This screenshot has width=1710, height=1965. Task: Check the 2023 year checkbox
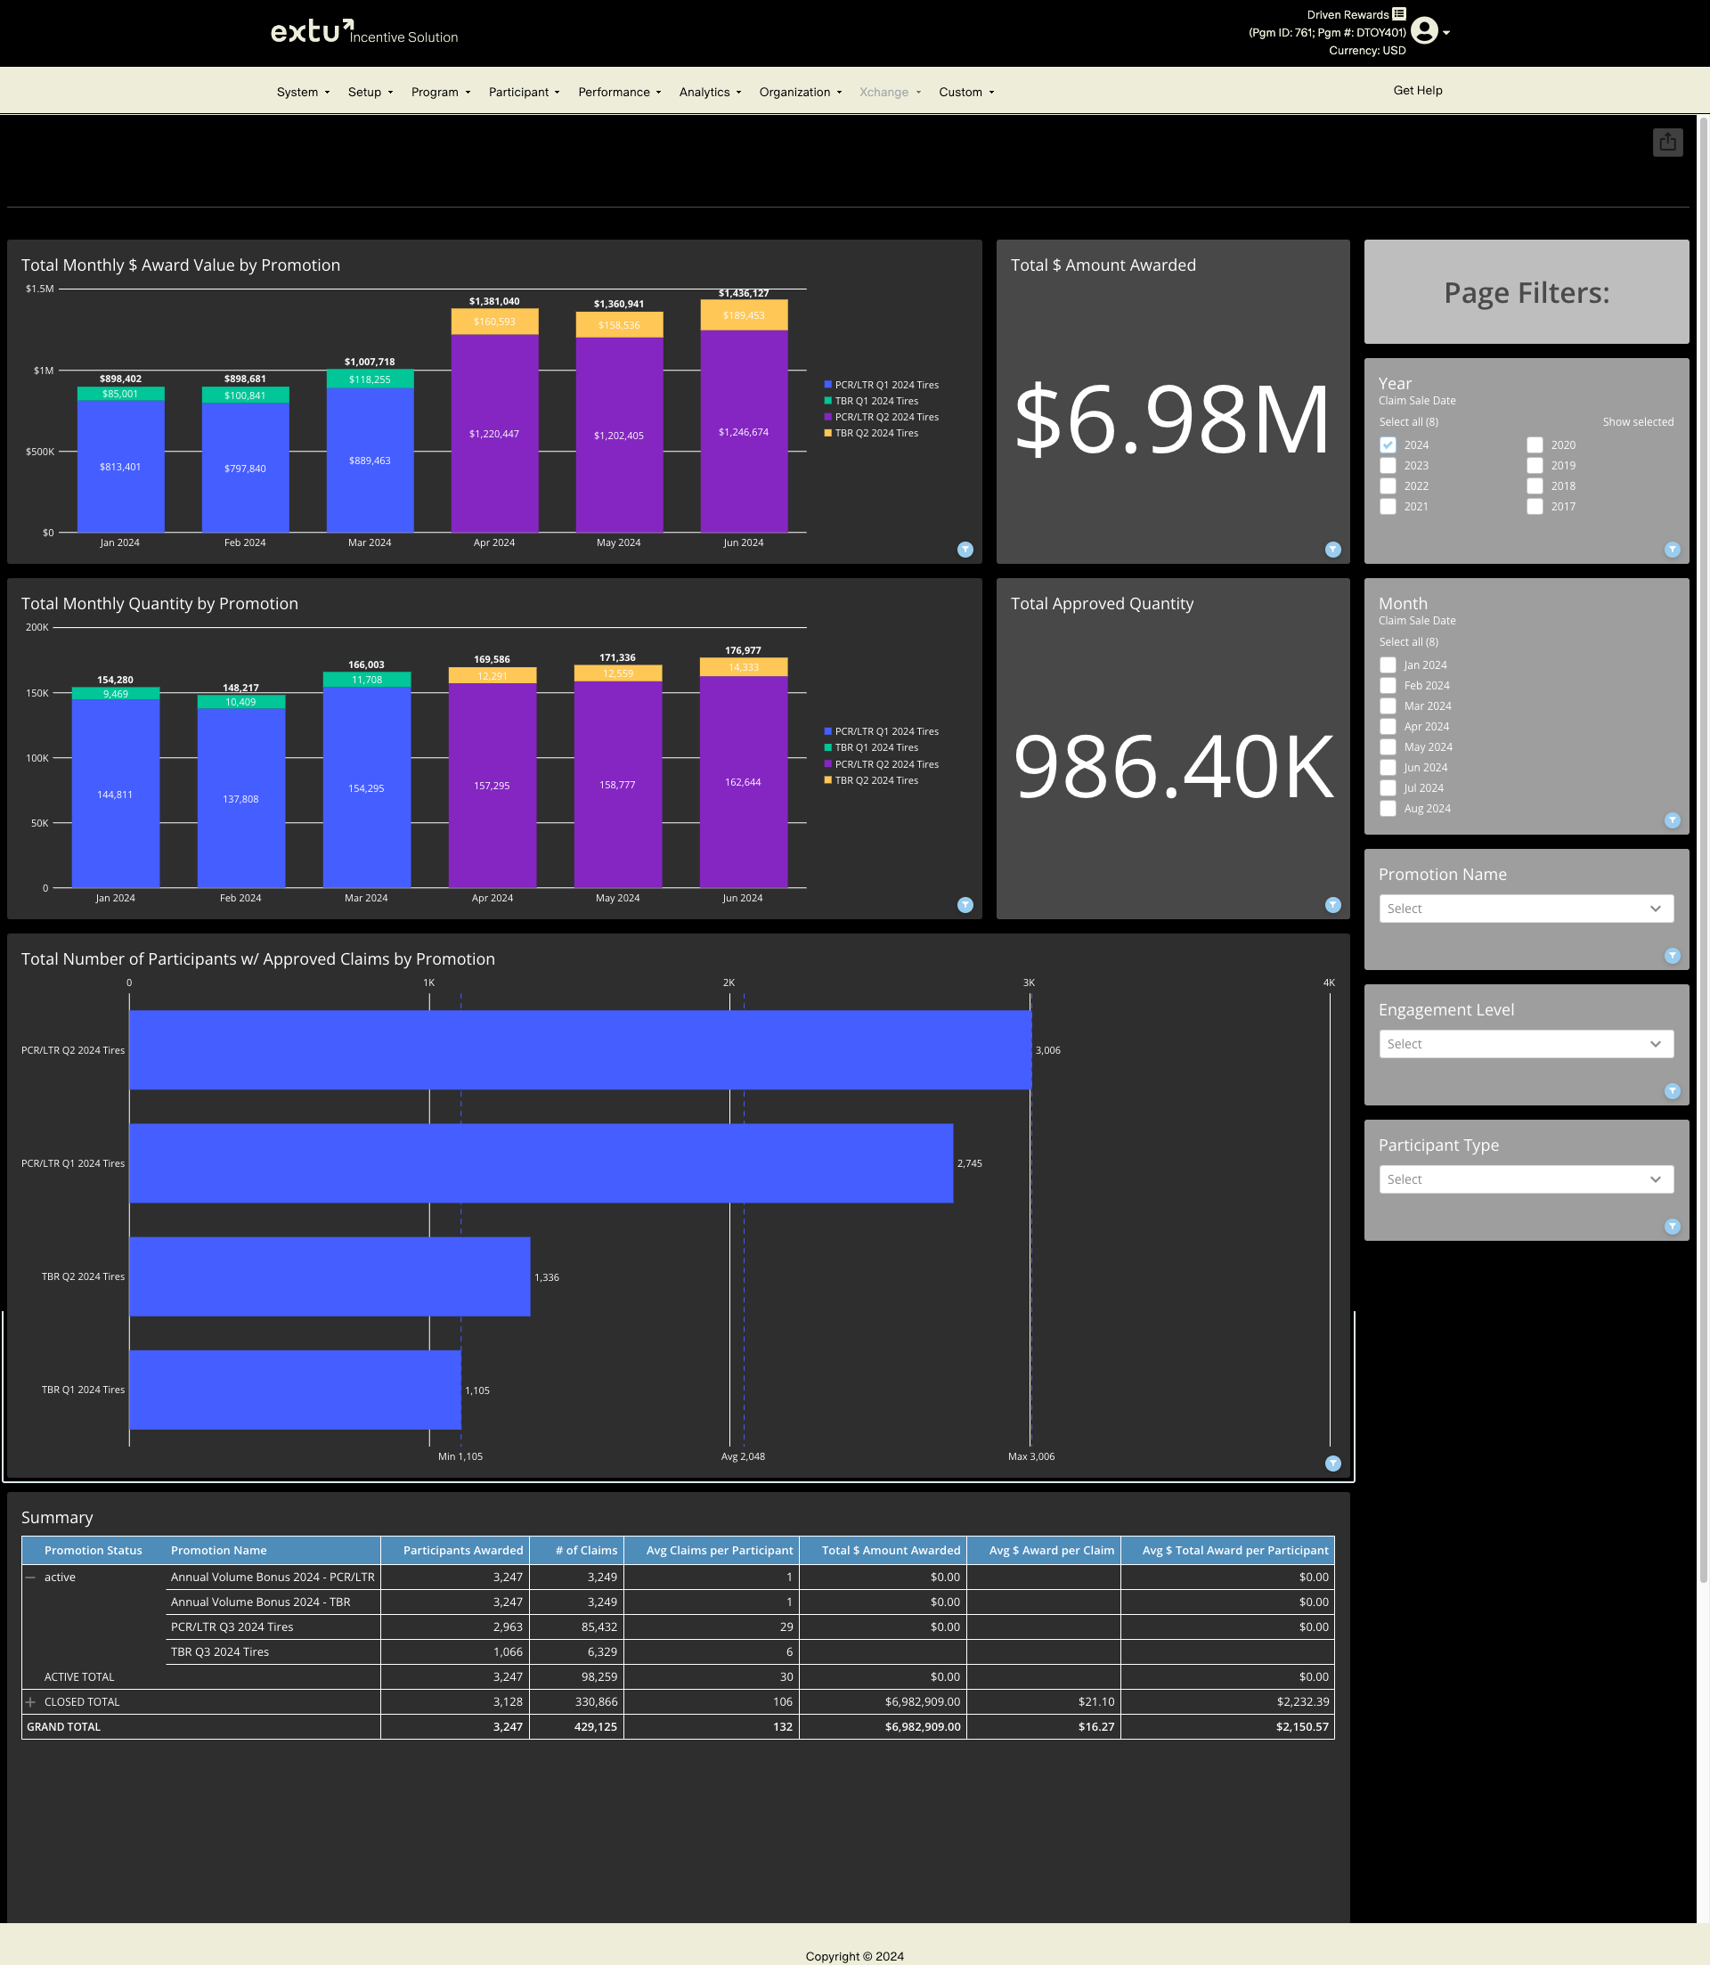coord(1388,466)
